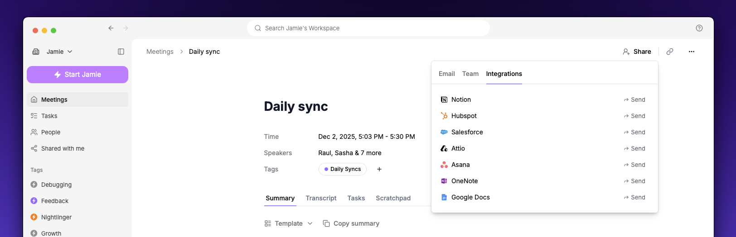Click the Share button
736x237 pixels.
point(637,52)
